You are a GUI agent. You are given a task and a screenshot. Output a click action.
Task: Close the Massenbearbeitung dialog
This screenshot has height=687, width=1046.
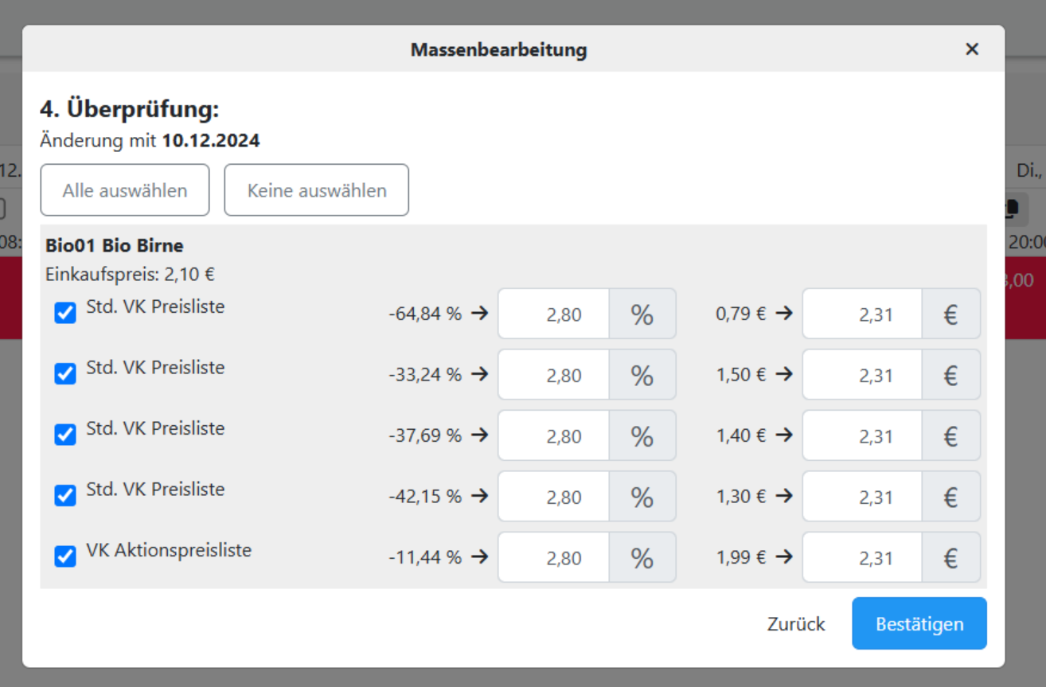pyautogui.click(x=972, y=49)
